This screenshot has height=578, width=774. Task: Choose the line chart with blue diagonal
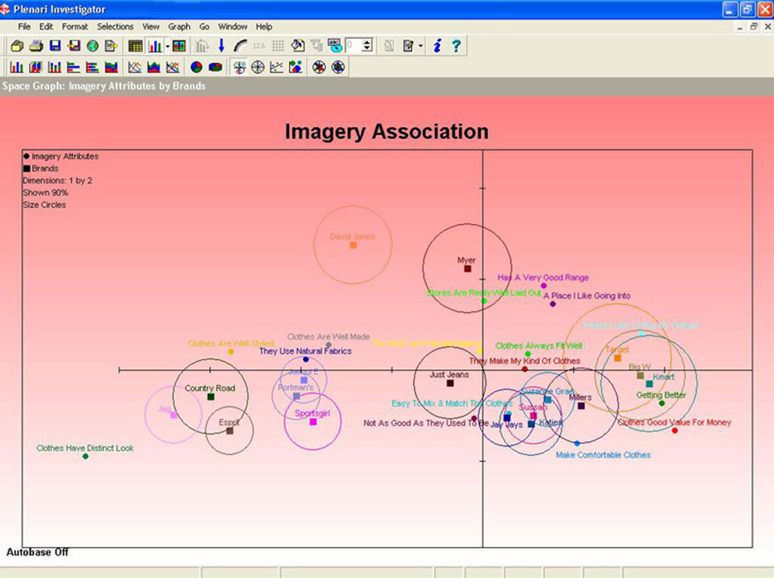pos(172,67)
